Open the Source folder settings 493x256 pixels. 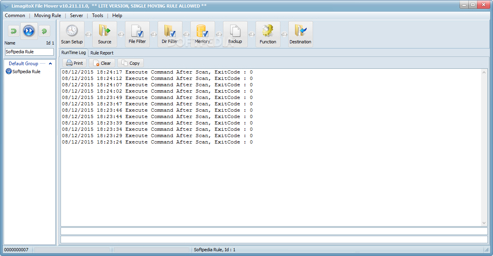[x=105, y=34]
